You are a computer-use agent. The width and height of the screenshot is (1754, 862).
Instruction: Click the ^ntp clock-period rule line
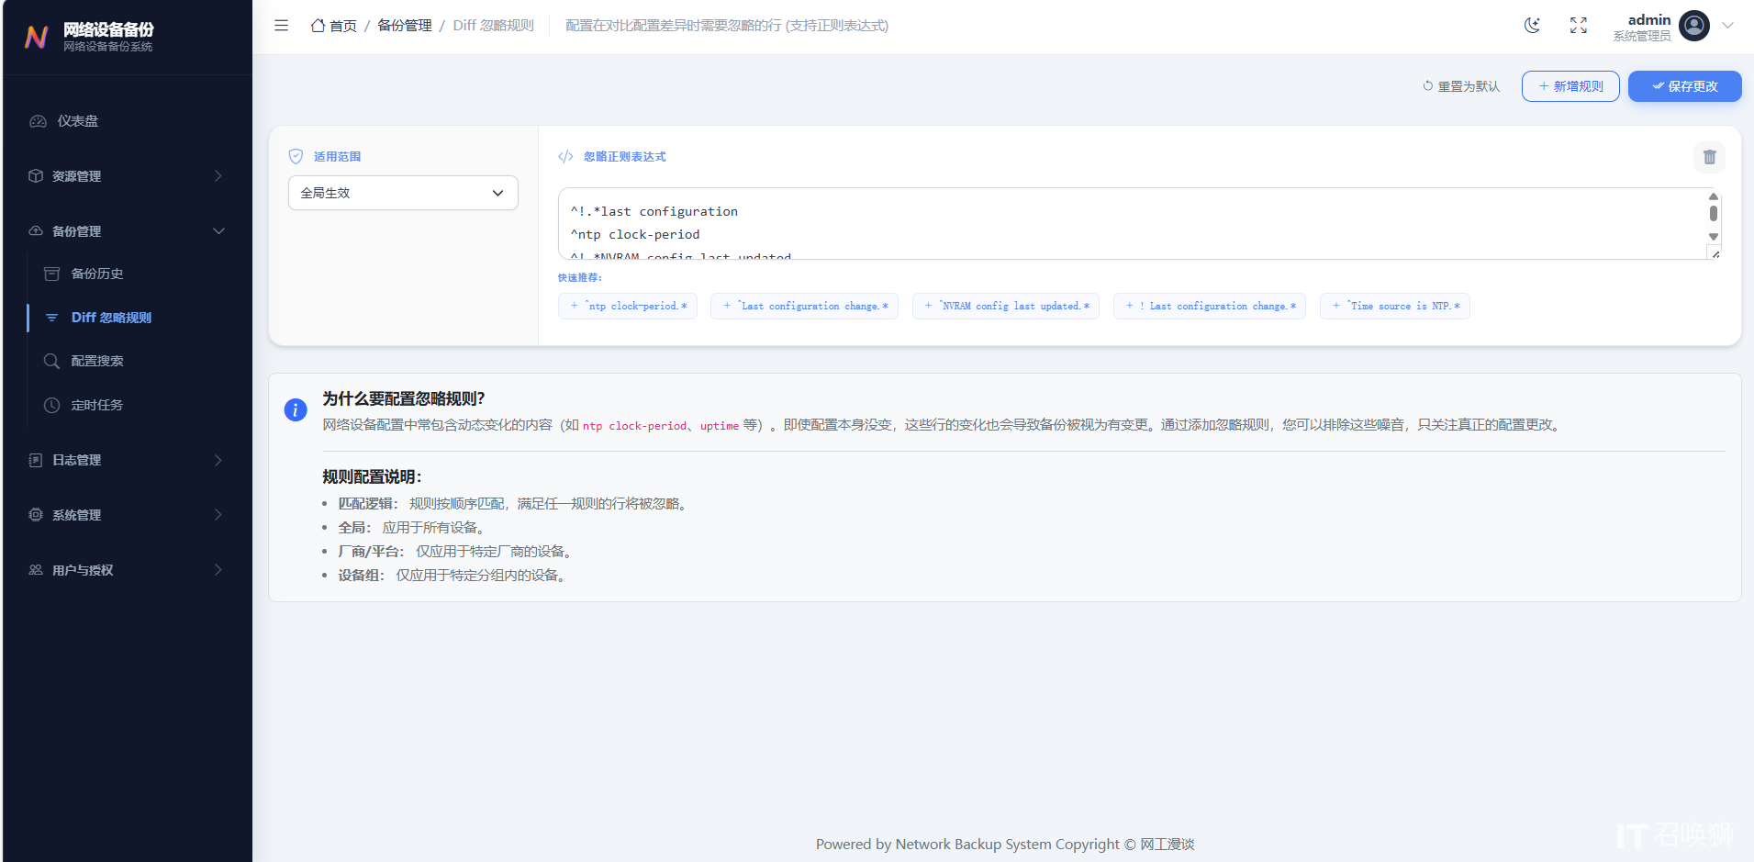point(635,235)
